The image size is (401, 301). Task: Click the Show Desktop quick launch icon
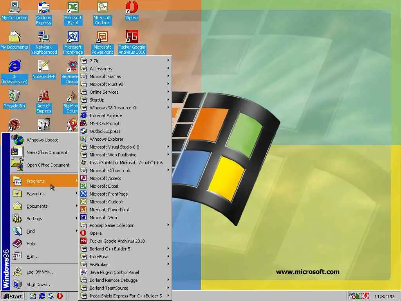(x=33, y=296)
